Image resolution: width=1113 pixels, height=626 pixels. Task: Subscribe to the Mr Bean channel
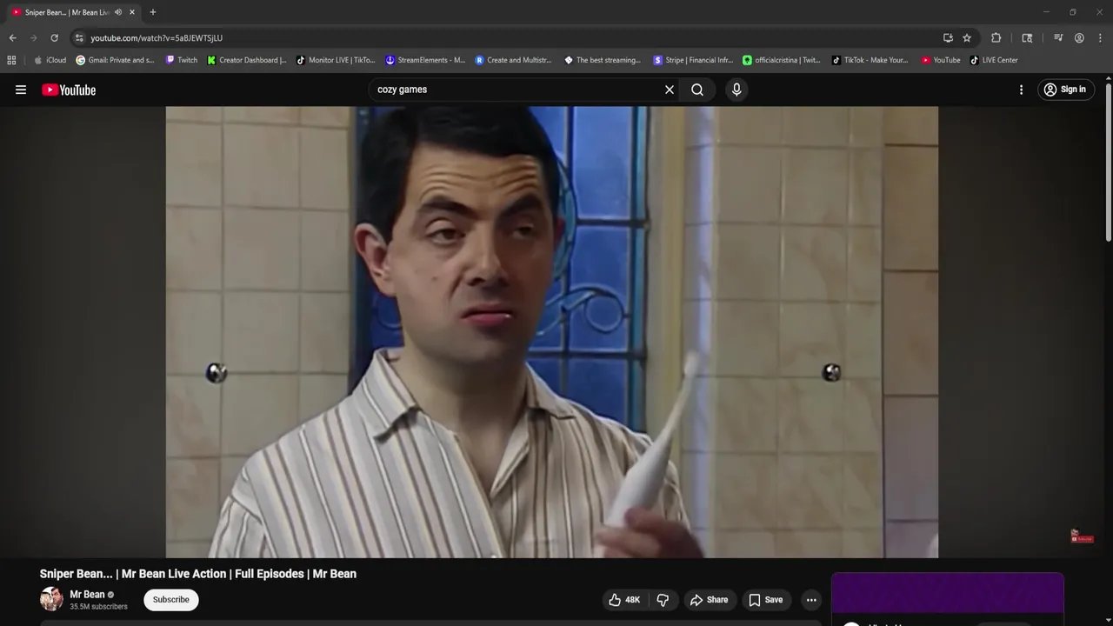point(171,600)
